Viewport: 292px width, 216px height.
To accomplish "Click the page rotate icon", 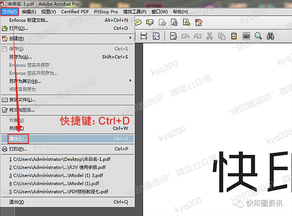I will pos(174,22).
